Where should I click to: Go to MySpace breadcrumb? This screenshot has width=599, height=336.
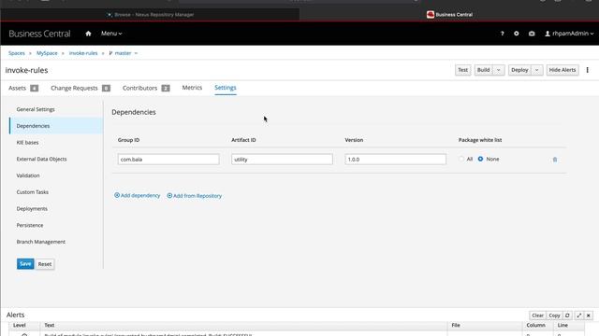pyautogui.click(x=47, y=53)
